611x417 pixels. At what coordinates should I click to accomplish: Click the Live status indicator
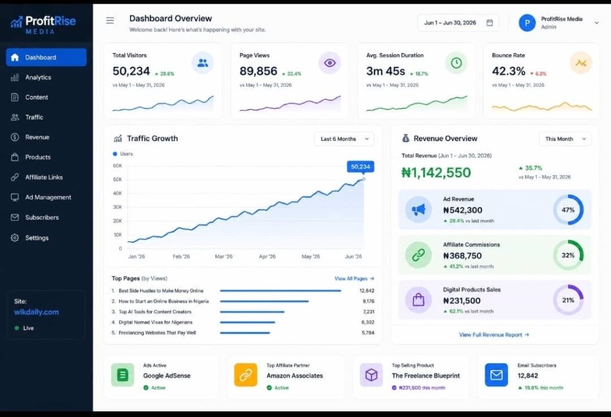(x=24, y=328)
